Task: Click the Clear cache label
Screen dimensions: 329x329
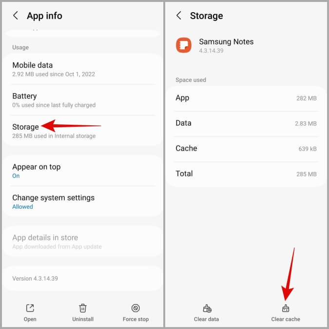Action: click(286, 319)
